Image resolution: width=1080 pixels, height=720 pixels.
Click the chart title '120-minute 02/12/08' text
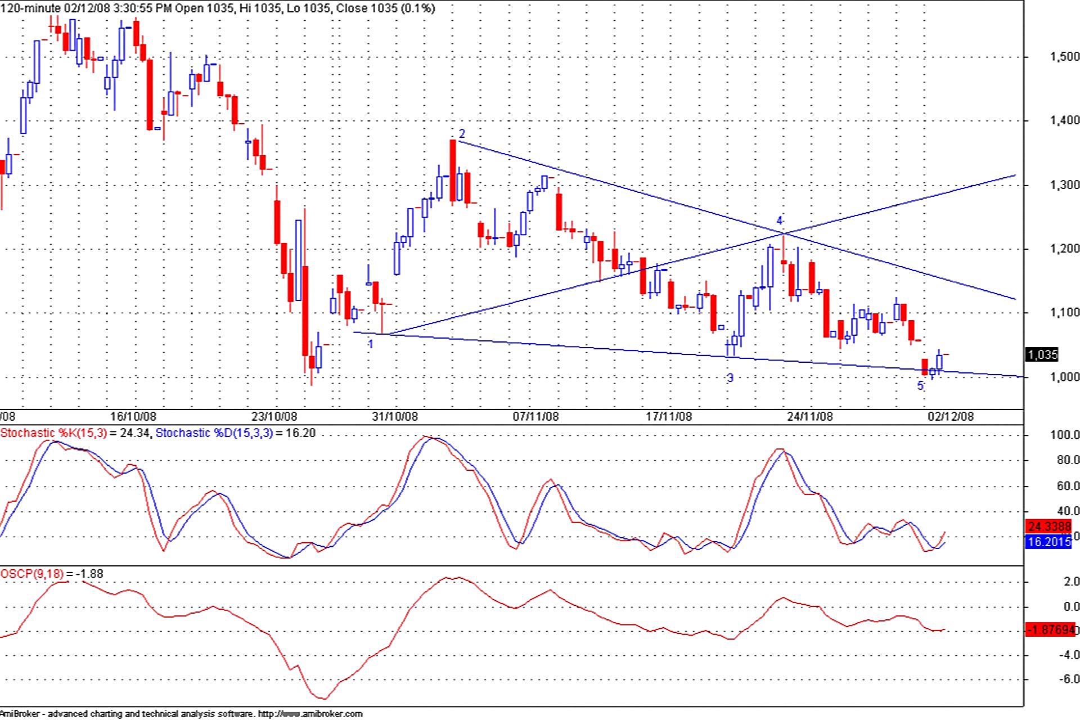pyautogui.click(x=56, y=8)
